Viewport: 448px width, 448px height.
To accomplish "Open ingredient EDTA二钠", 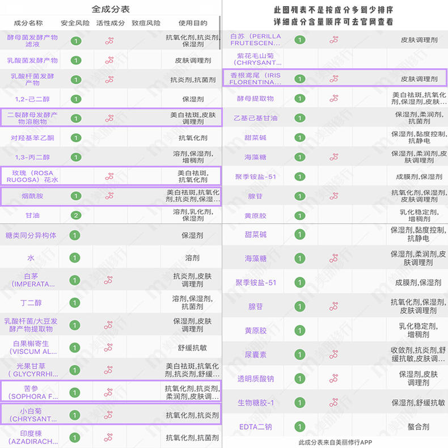I will point(255,427).
